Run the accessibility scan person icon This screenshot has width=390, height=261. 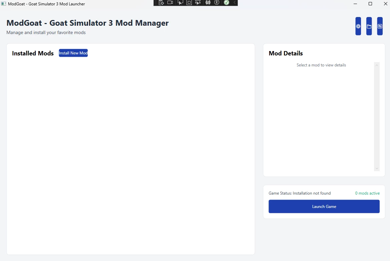point(217,2)
